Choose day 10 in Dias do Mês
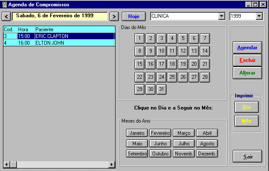269x171 pixels. coord(161,51)
